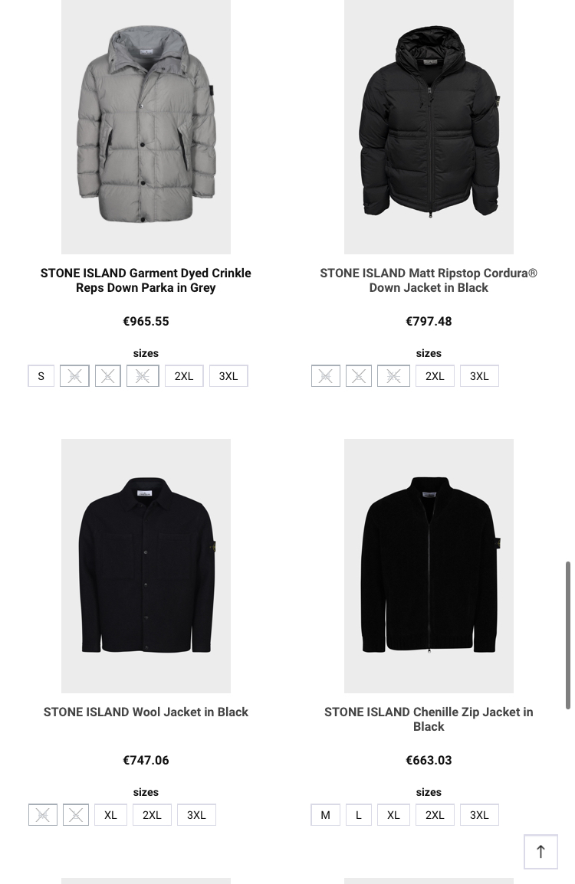This screenshot has width=575, height=884.
Task: Select XL size for Wool Jacket
Action: [110, 814]
